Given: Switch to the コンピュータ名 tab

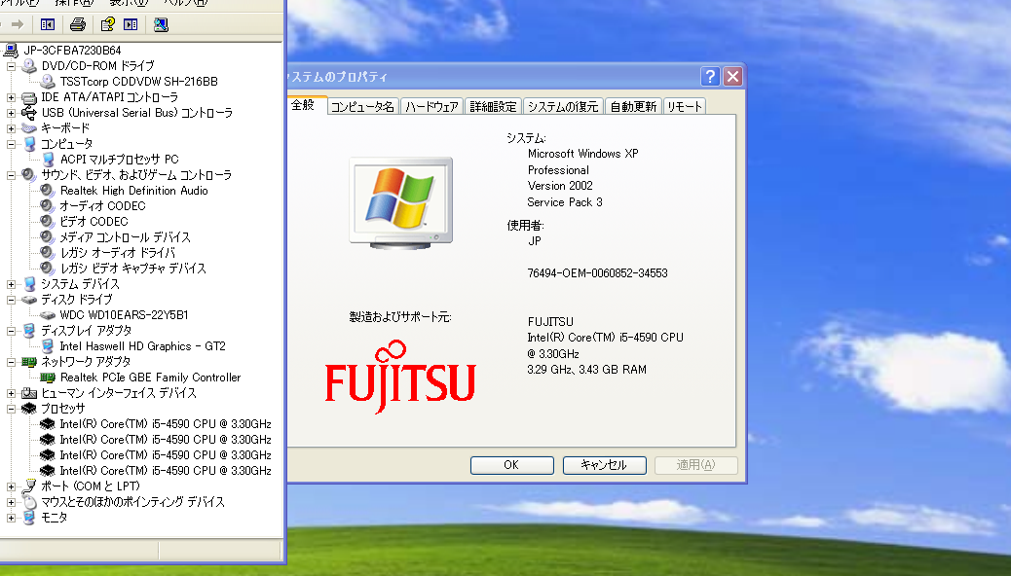Looking at the screenshot, I should point(362,107).
